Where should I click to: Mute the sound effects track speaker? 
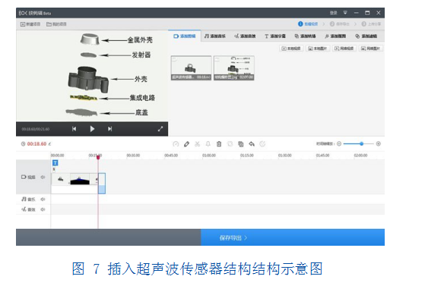pyautogui.click(x=43, y=209)
